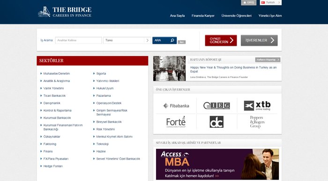Click the Fibabanka employer logo

pyautogui.click(x=176, y=106)
